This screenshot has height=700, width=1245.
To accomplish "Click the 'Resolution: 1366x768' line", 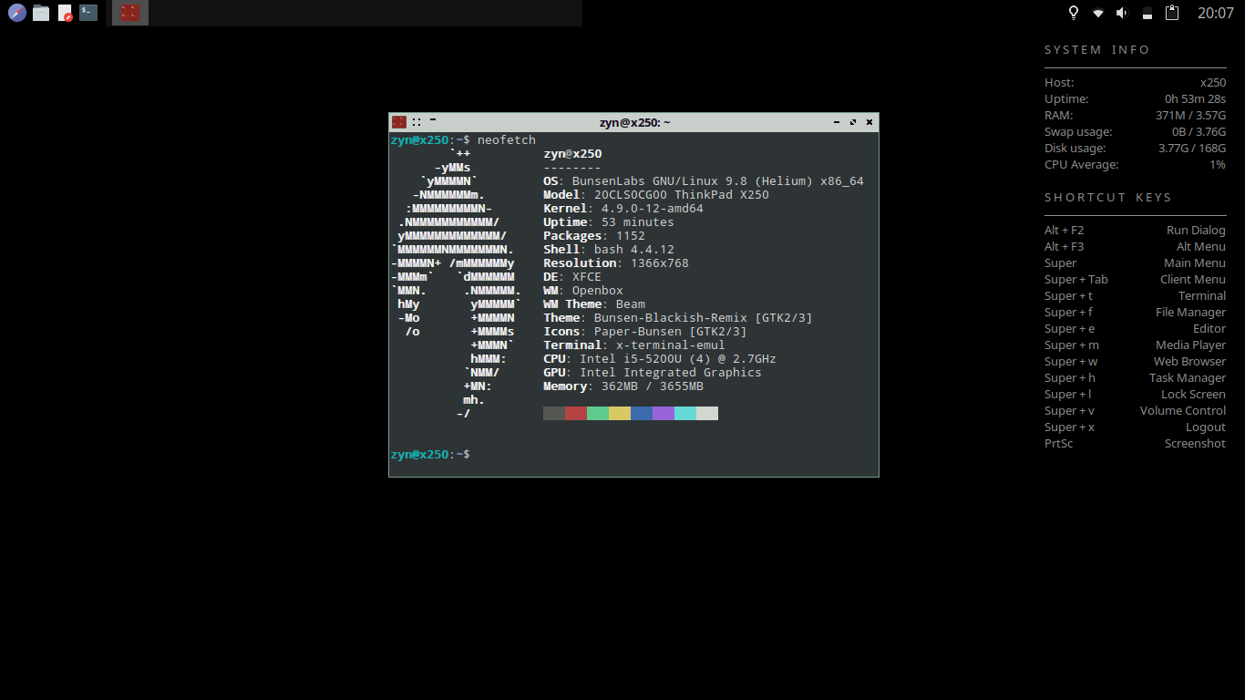I will pos(616,263).
